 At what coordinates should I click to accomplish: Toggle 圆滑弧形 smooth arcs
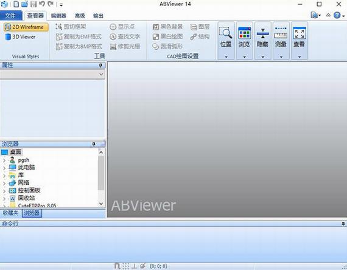pyautogui.click(x=167, y=46)
